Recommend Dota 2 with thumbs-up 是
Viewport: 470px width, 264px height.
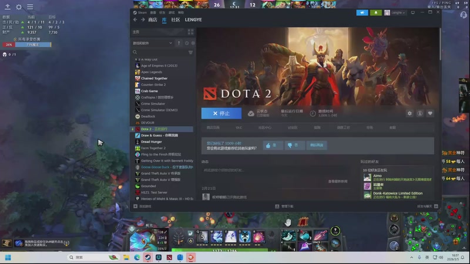pyautogui.click(x=273, y=145)
